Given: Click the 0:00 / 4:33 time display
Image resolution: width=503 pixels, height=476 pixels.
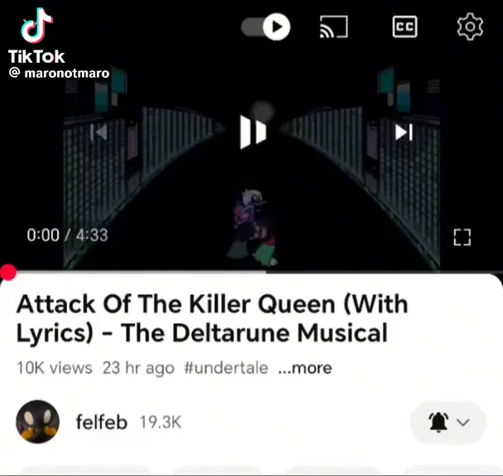Looking at the screenshot, I should pos(67,235).
